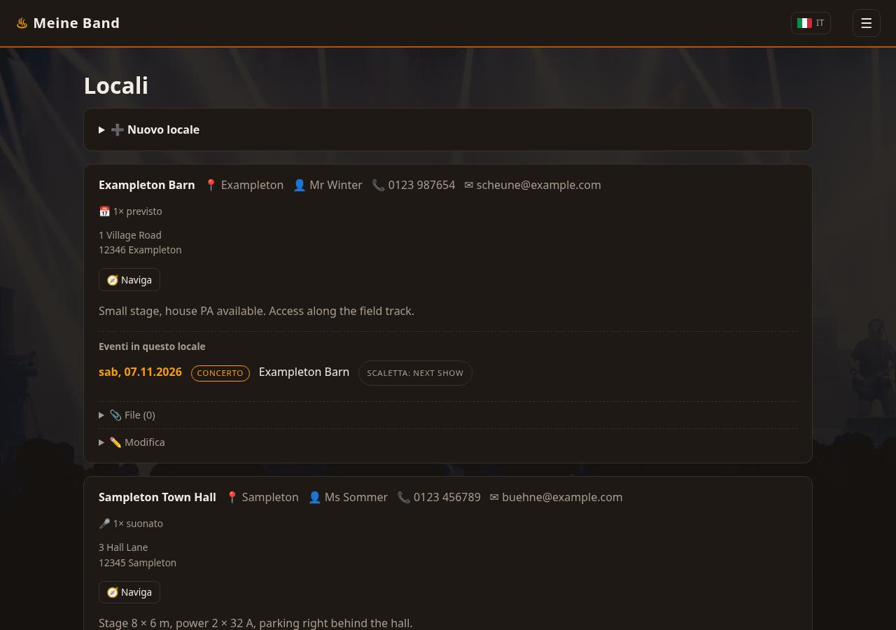The width and height of the screenshot is (896, 630).
Task: Expand the Nuovo locale section
Action: 448,129
